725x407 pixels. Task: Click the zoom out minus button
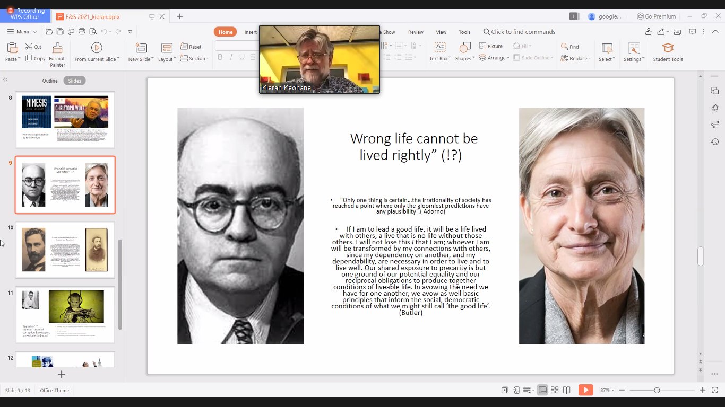click(x=622, y=390)
